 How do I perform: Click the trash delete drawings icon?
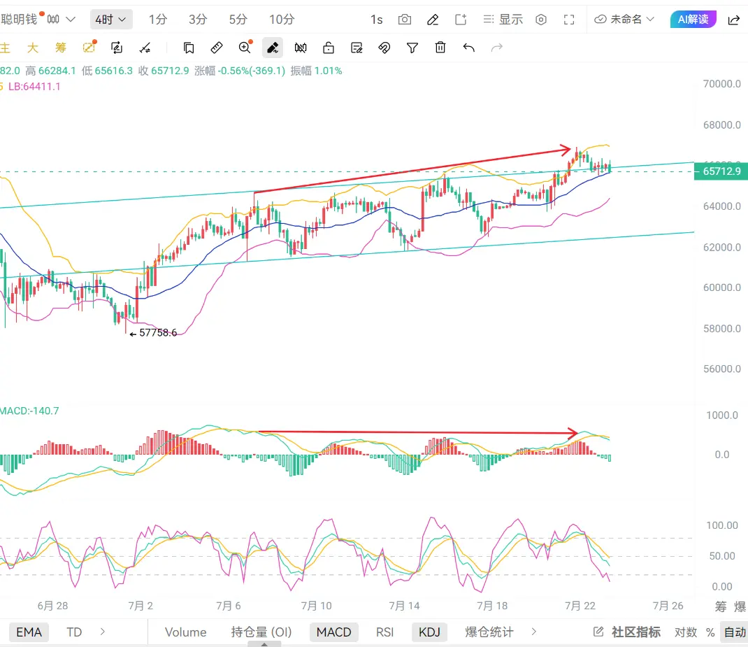tap(440, 48)
